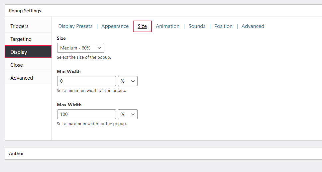Select the Size sub-tab

(142, 26)
